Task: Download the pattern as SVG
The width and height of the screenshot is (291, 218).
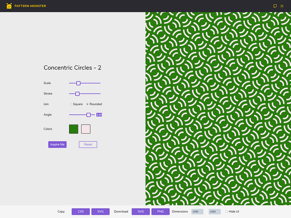Action: 140,211
